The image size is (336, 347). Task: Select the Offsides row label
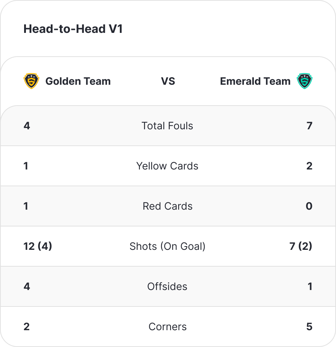coord(167,287)
